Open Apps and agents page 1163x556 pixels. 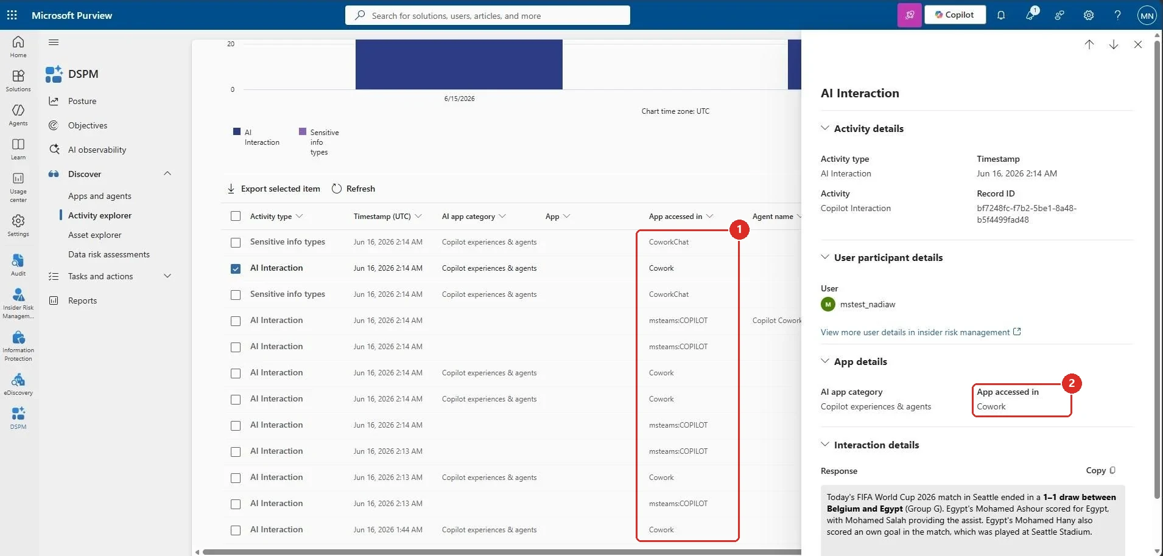pyautogui.click(x=100, y=196)
